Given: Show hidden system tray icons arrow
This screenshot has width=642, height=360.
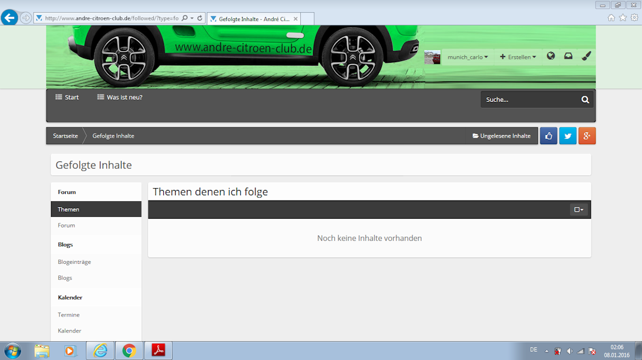Looking at the screenshot, I should click(547, 351).
